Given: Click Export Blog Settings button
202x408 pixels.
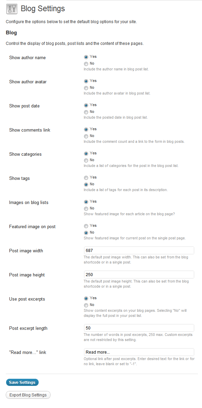Looking at the screenshot, I should pos(28,395).
